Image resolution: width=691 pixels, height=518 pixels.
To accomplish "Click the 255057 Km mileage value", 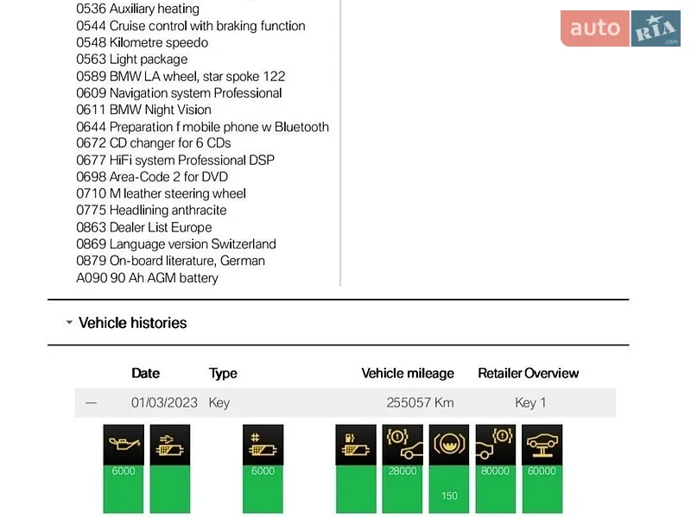I will [420, 402].
